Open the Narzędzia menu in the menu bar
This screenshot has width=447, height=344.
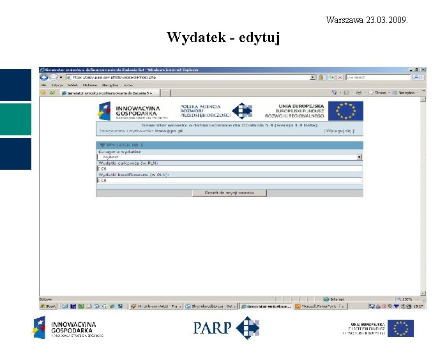[x=110, y=86]
